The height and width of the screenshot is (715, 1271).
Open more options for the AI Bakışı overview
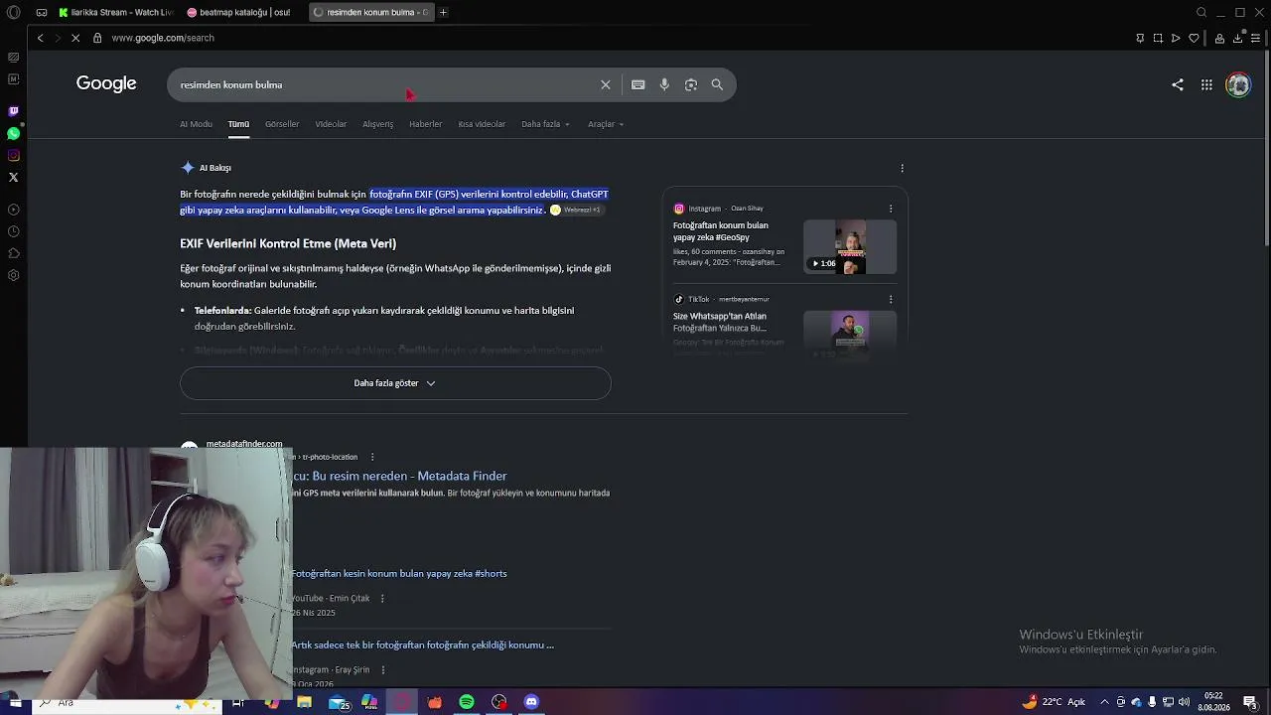902,168
